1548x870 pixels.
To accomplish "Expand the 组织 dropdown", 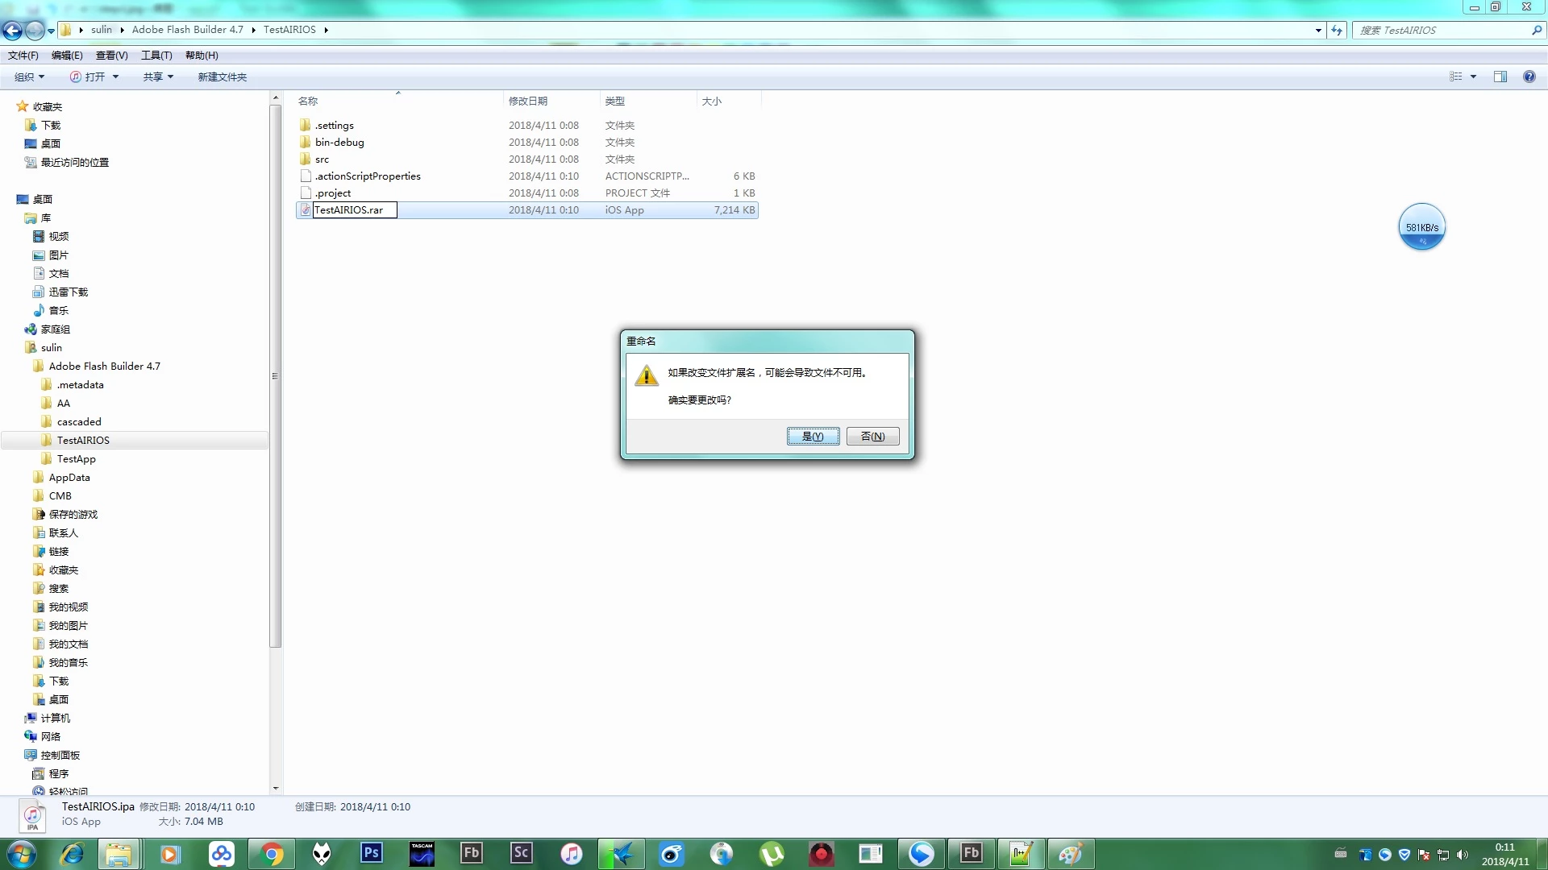I will (x=29, y=77).
